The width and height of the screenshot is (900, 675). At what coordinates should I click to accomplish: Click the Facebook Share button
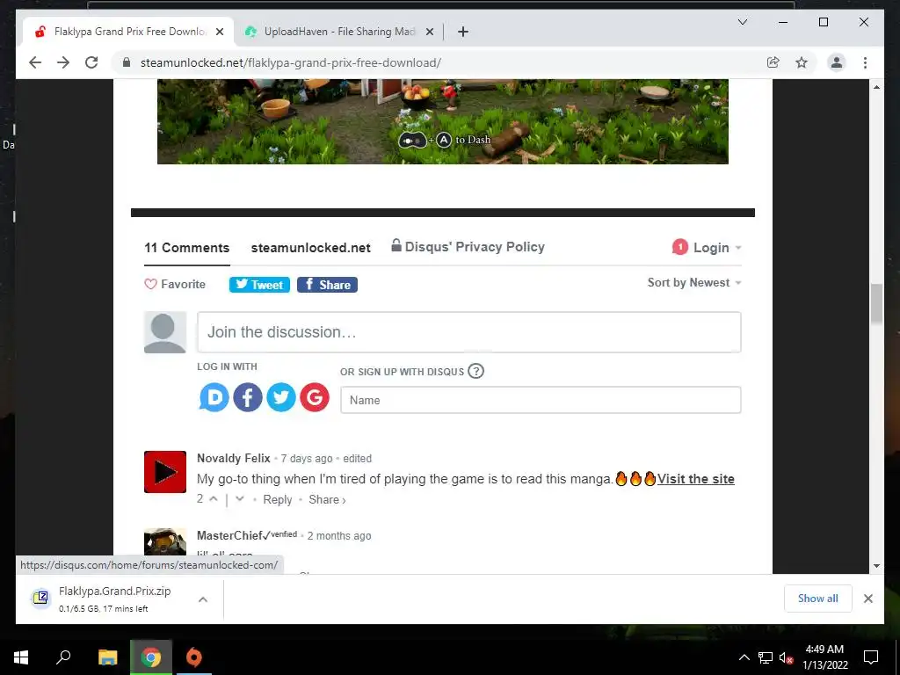pos(327,285)
